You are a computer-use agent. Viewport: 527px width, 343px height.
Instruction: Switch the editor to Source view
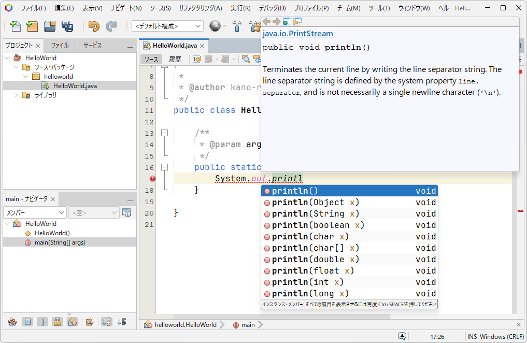151,60
